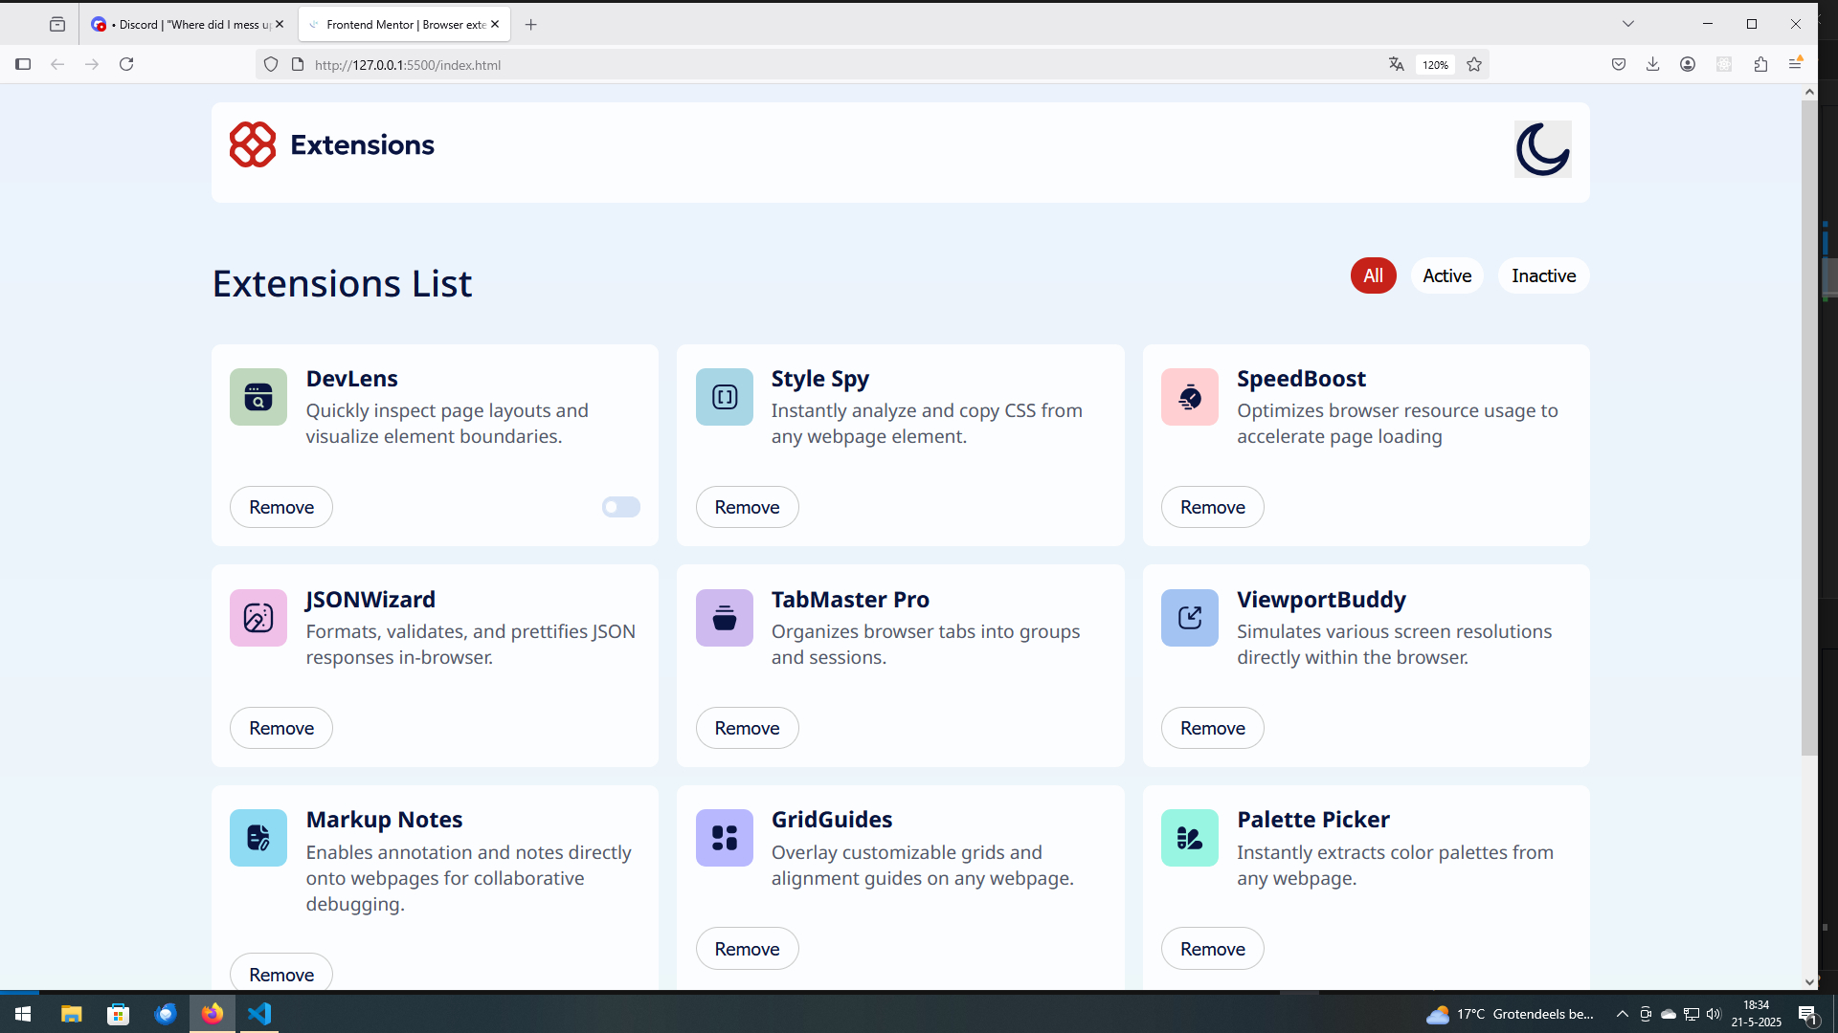Click the Palette Picker extension icon

point(1190,838)
